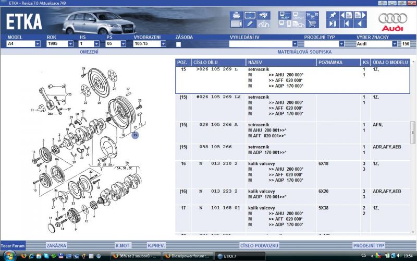Click the NÁZEV column header
The width and height of the screenshot is (417, 261).
point(281,62)
